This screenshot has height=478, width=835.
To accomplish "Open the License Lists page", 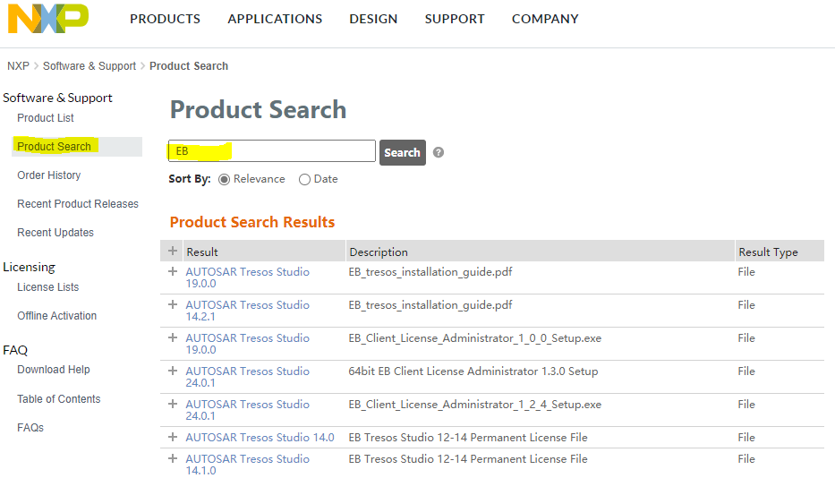I will click(x=48, y=287).
